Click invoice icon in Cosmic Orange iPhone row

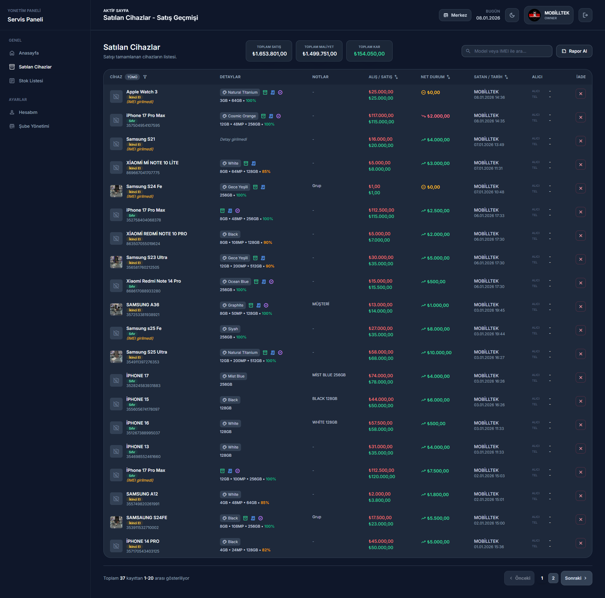tap(271, 116)
